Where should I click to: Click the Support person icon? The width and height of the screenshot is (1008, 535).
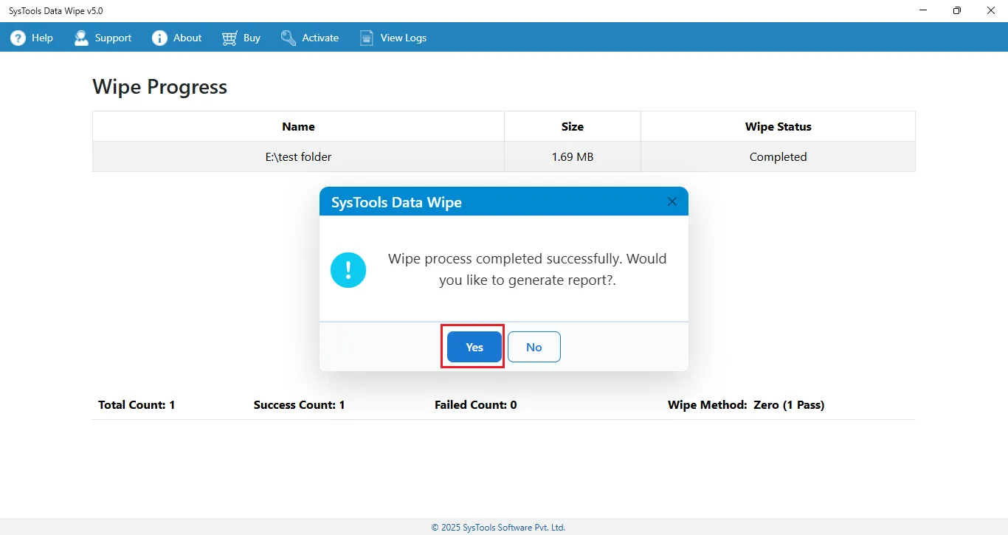(81, 38)
